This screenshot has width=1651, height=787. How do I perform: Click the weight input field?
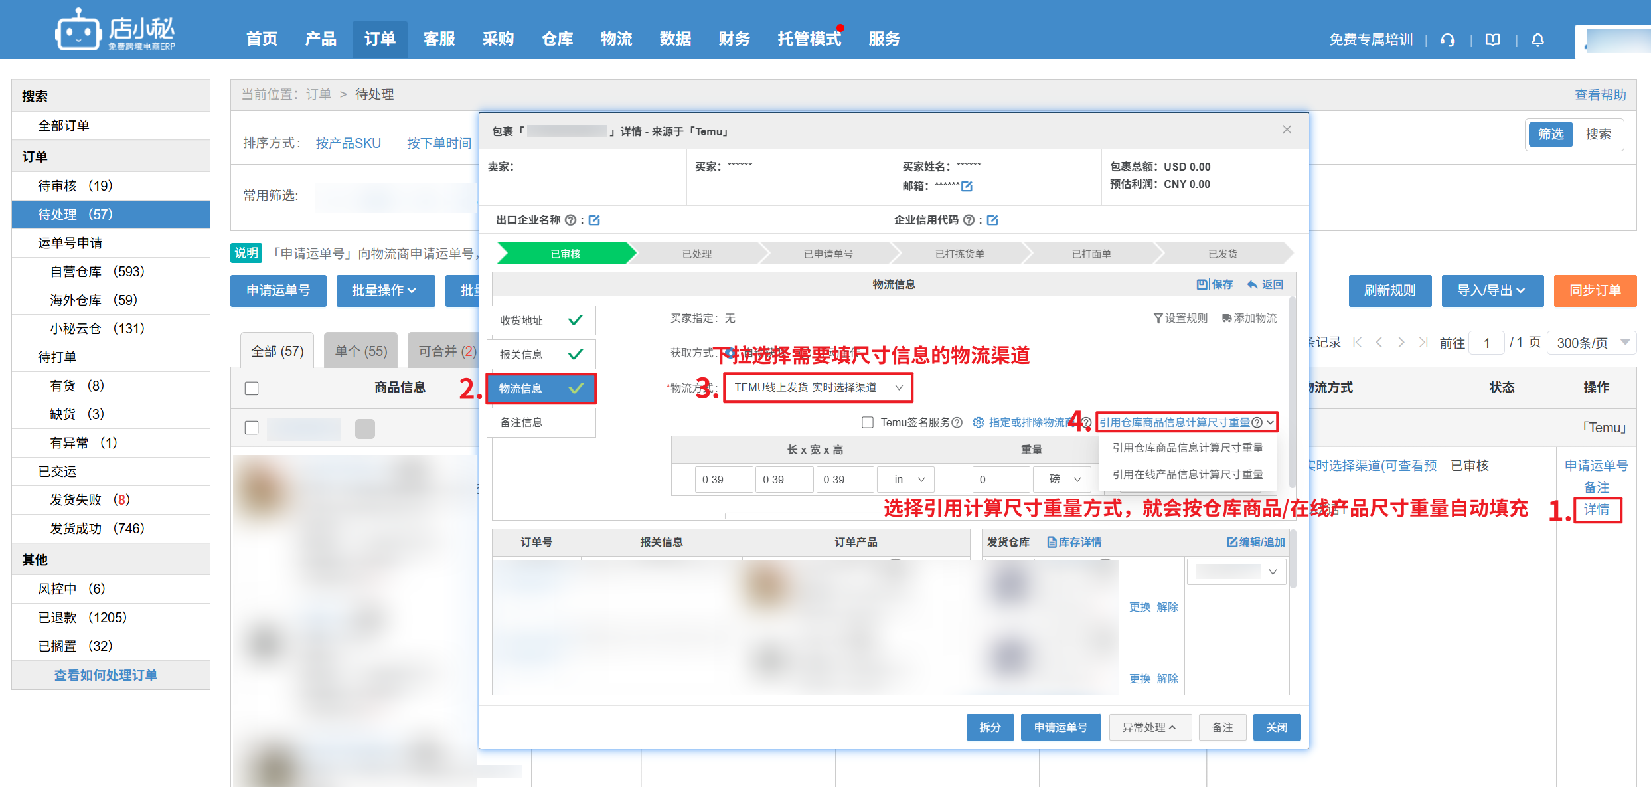coord(1001,480)
